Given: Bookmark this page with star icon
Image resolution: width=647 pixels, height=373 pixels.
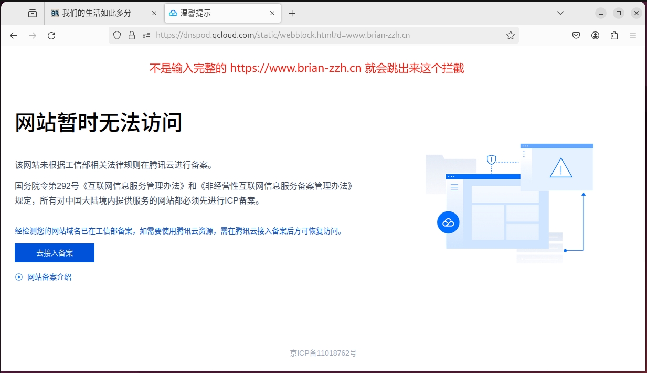Looking at the screenshot, I should click(511, 35).
